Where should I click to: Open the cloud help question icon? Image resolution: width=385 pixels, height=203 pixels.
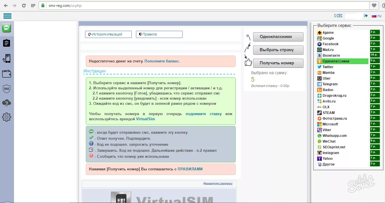7,103
